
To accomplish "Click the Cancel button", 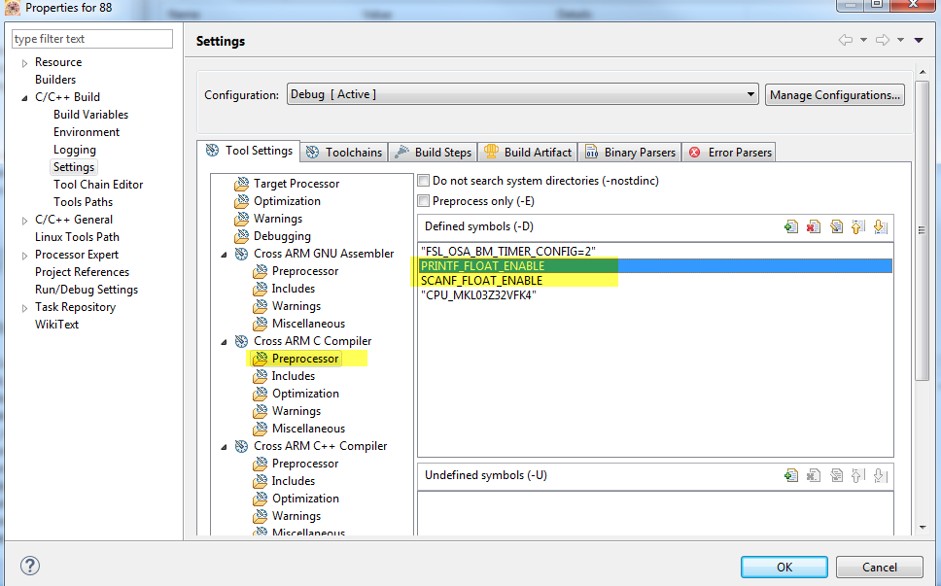I will coord(879,567).
